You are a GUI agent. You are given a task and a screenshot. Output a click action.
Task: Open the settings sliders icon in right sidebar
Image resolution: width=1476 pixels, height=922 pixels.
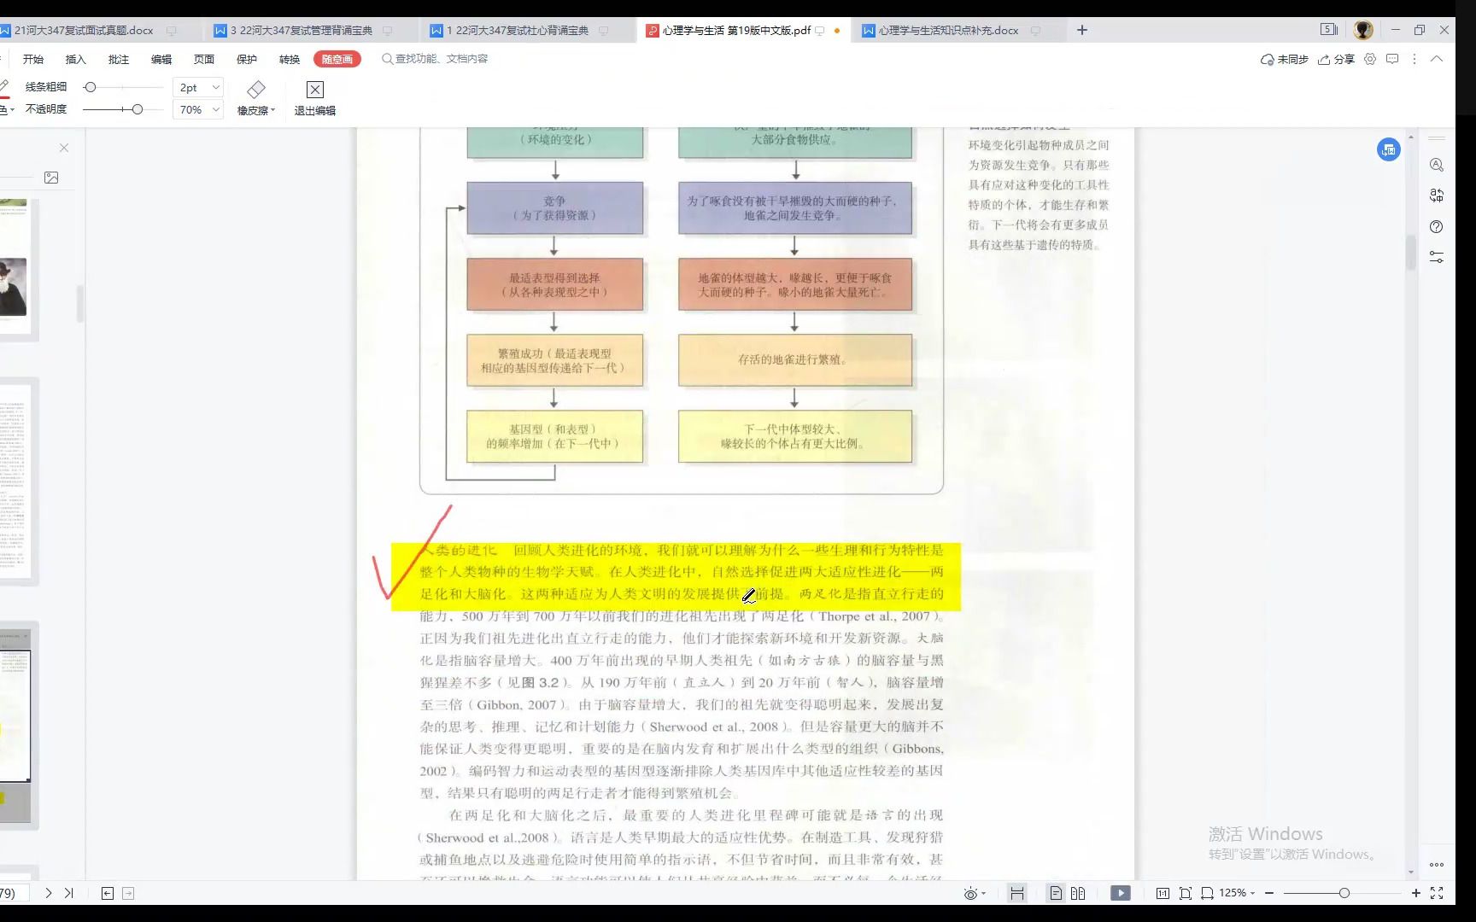[1437, 257]
